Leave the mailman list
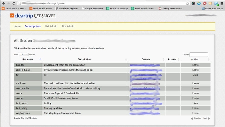225x127 pixels. point(195,83)
